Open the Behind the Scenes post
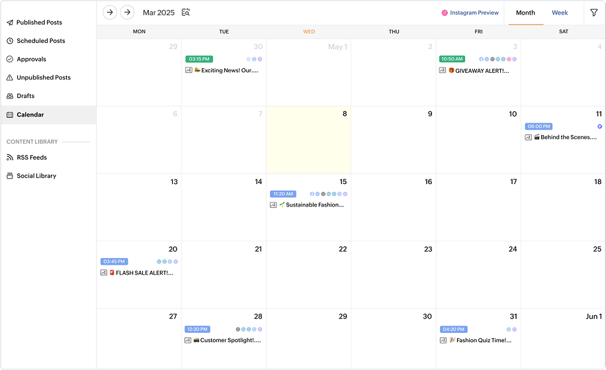Screen dimensions: 606x370 click(x=566, y=137)
